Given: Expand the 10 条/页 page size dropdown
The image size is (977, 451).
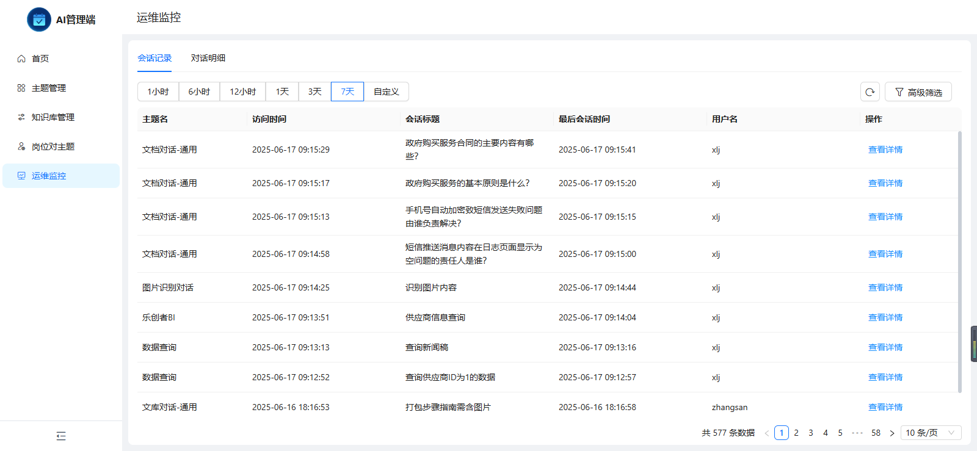Looking at the screenshot, I should click(x=931, y=433).
